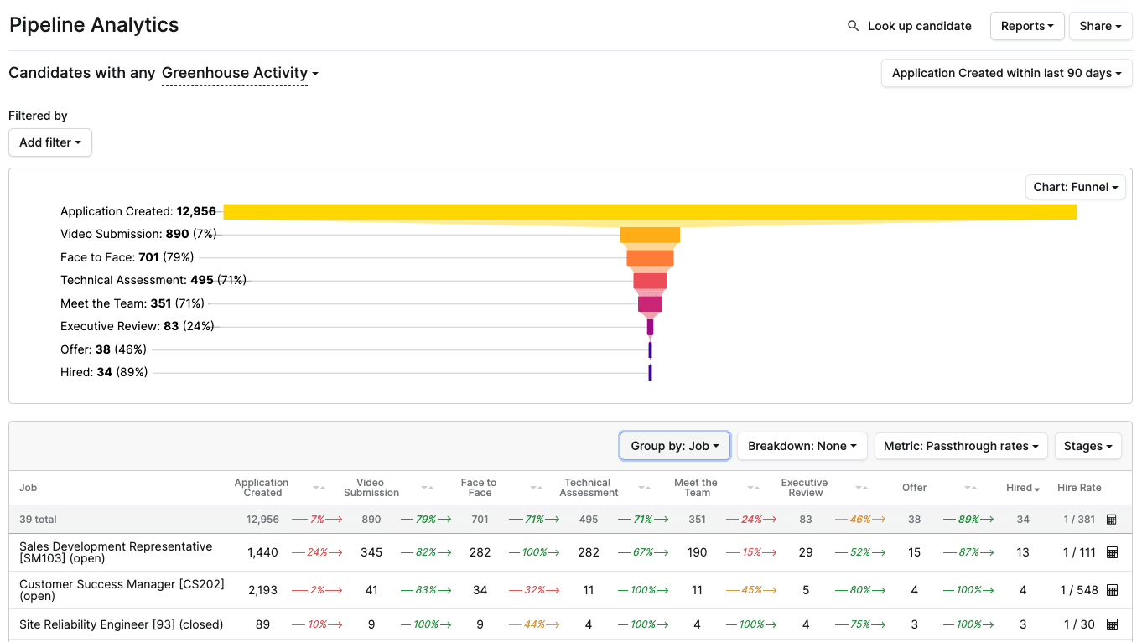1142x642 pixels.
Task: Click the calculator icon for Sales Development Representative
Action: (1113, 552)
